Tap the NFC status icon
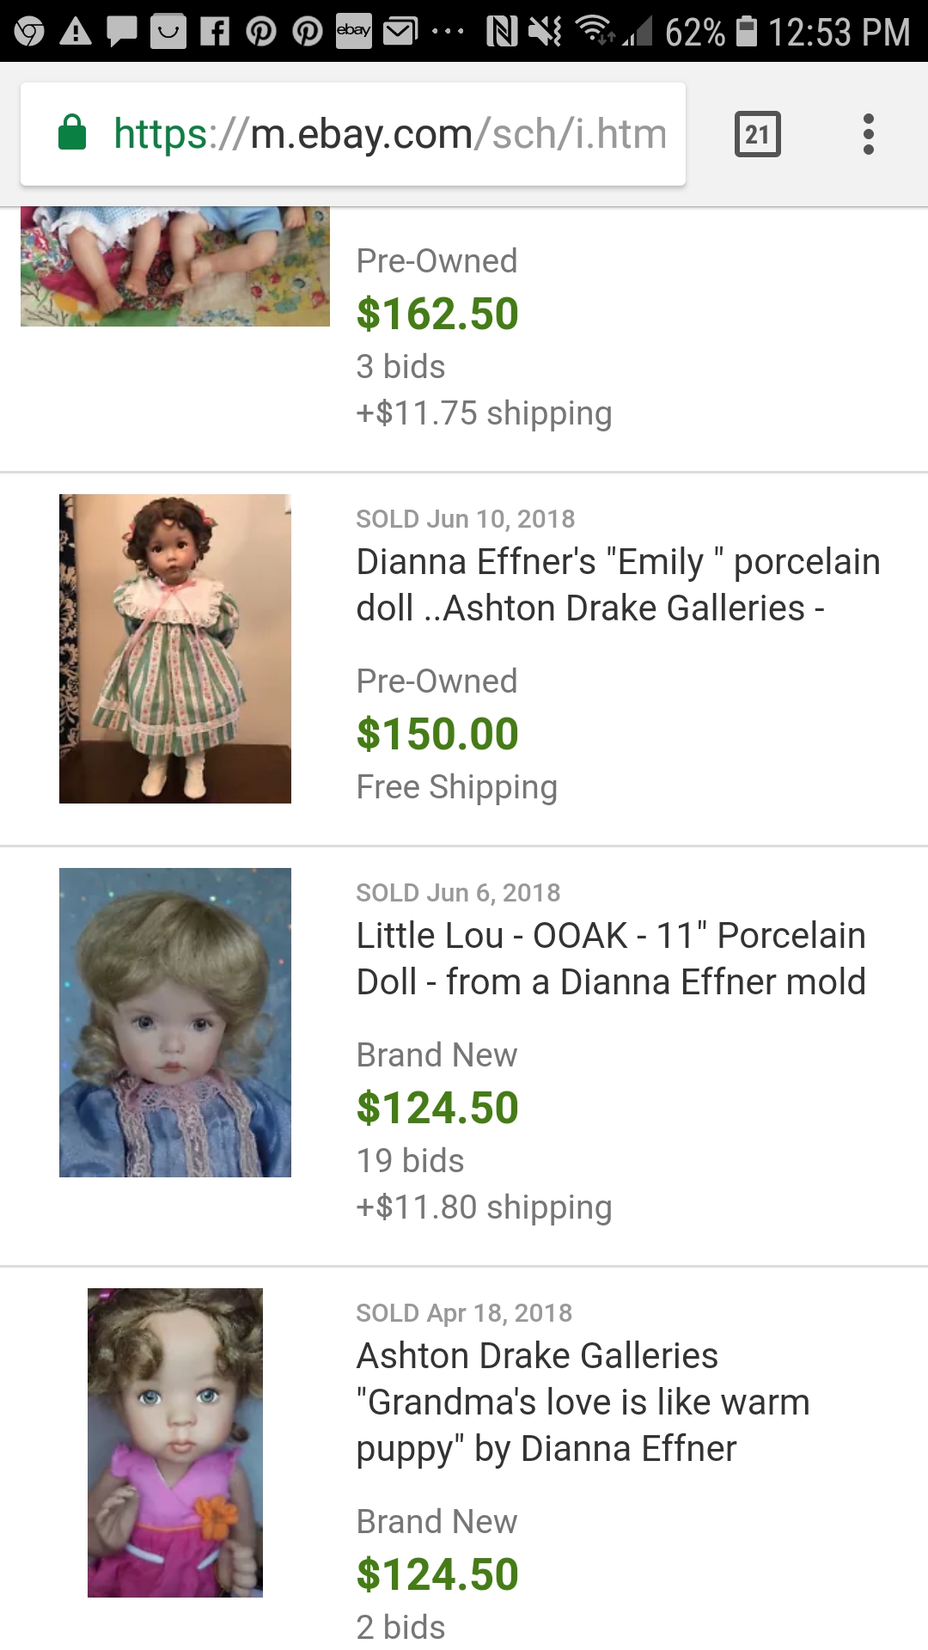This screenshot has height=1650, width=928. click(x=501, y=32)
